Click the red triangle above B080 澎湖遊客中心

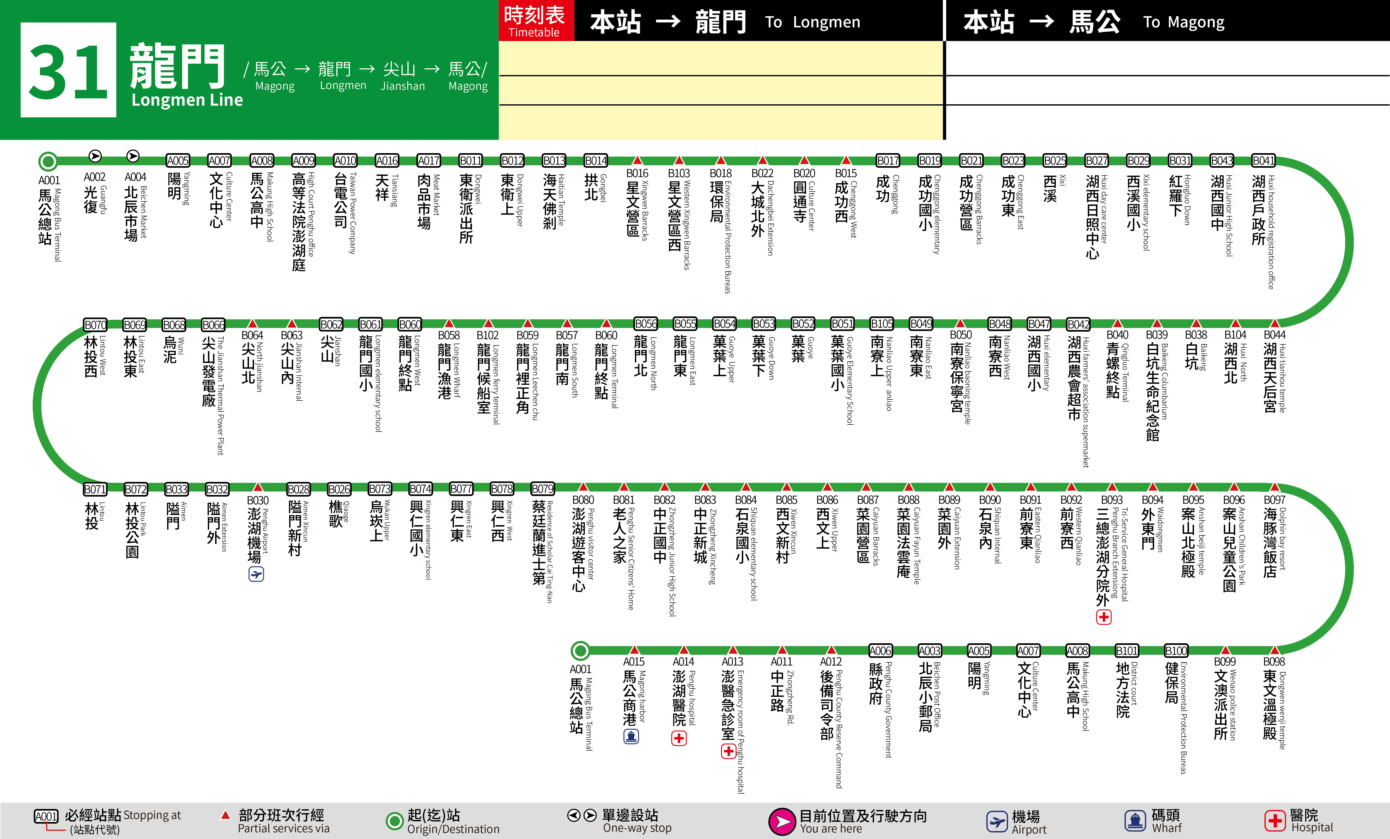tap(583, 487)
